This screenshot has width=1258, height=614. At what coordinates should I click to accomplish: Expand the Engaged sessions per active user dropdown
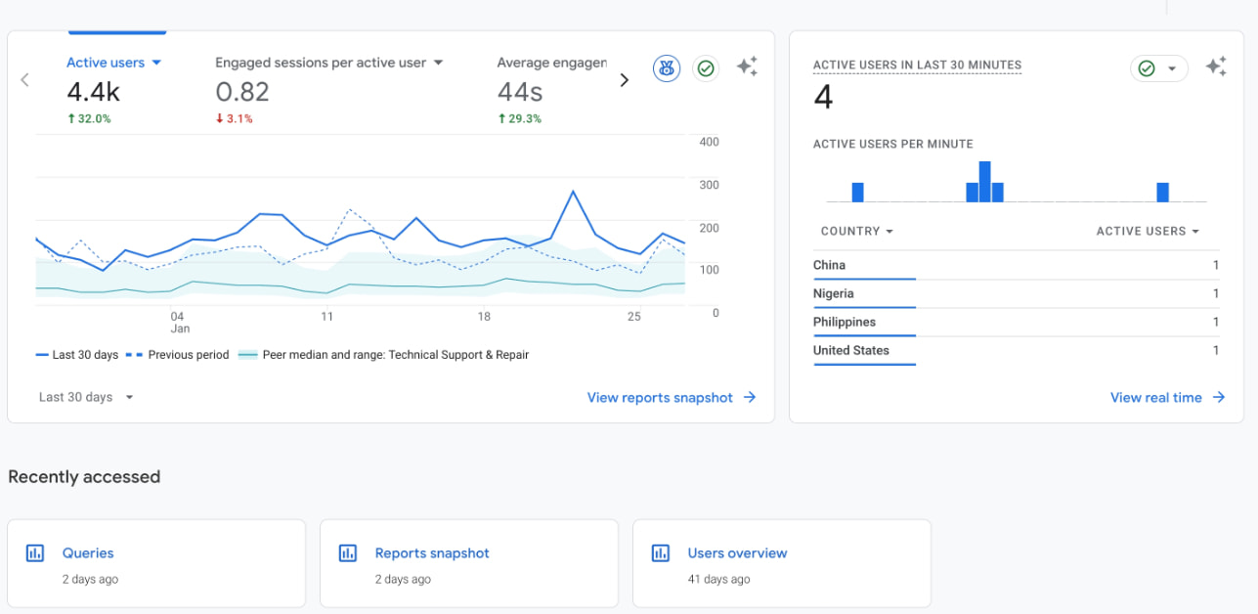pos(438,63)
